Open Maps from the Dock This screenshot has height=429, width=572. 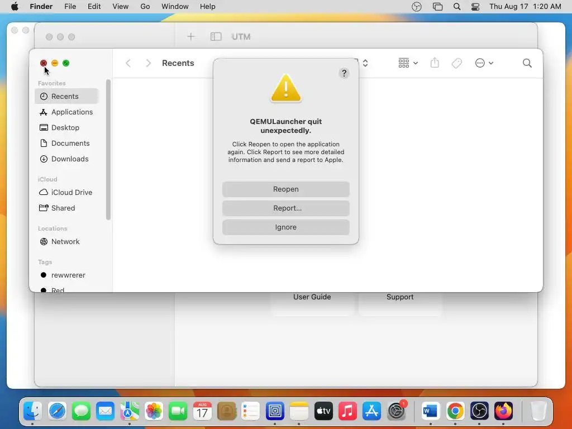click(x=130, y=412)
